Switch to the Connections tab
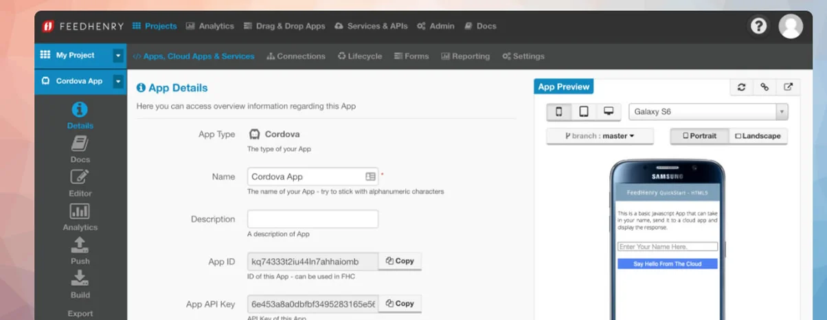The image size is (827, 320). tap(296, 56)
